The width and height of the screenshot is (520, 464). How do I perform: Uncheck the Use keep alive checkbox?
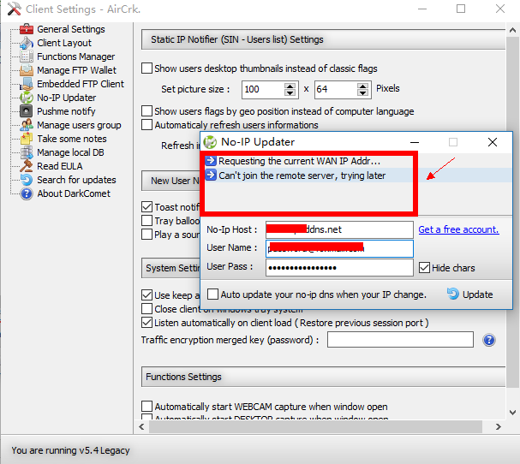146,295
